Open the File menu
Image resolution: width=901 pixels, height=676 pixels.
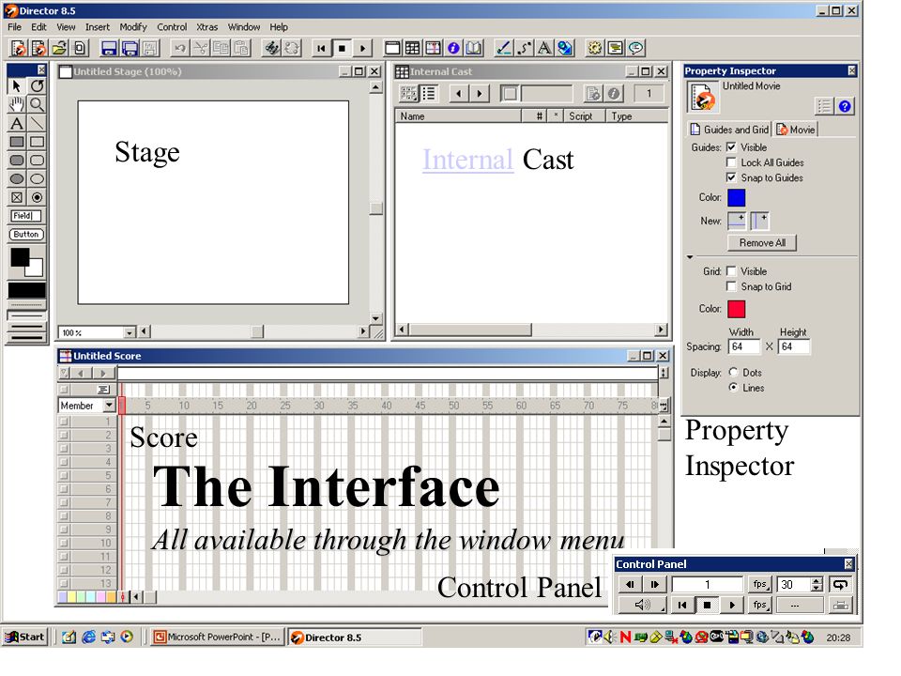pyautogui.click(x=14, y=27)
